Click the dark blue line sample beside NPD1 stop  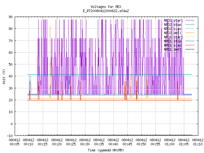190,41
